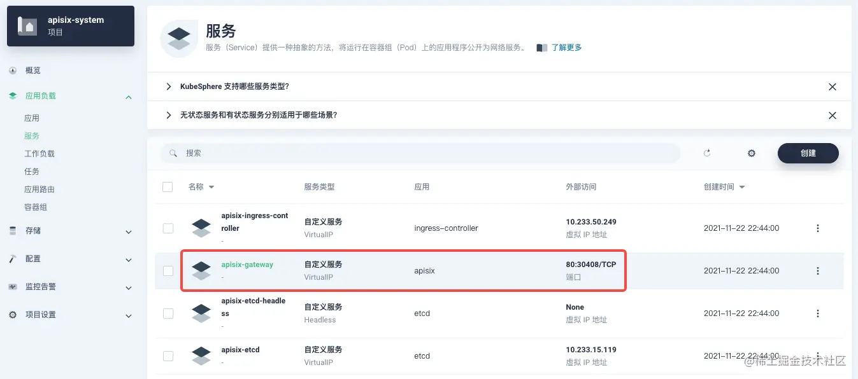This screenshot has width=858, height=379.
Task: Open the table column settings gear
Action: pos(752,153)
